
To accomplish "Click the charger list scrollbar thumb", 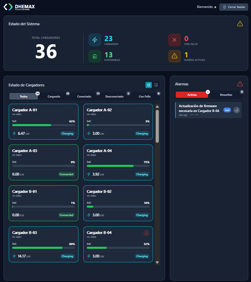I will pos(157,126).
